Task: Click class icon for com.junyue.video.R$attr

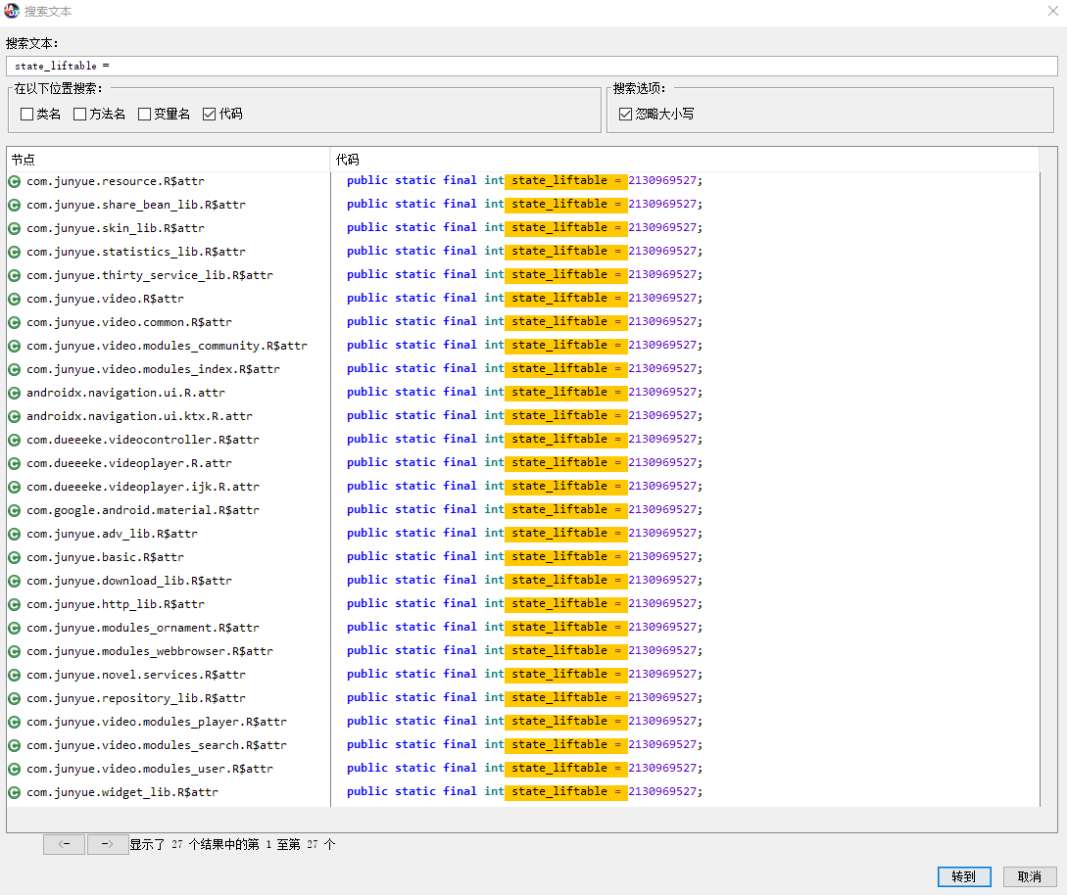Action: [15, 300]
